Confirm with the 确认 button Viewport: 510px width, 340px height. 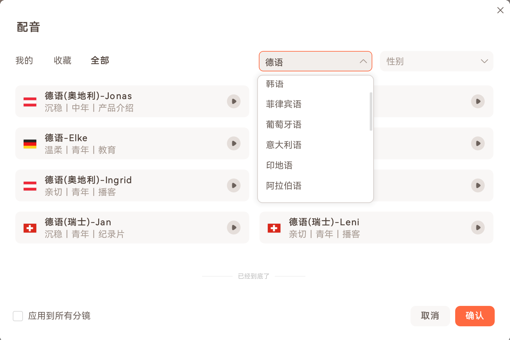pos(475,316)
